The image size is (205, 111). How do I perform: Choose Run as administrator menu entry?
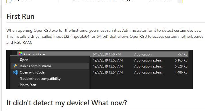coord(50,66)
